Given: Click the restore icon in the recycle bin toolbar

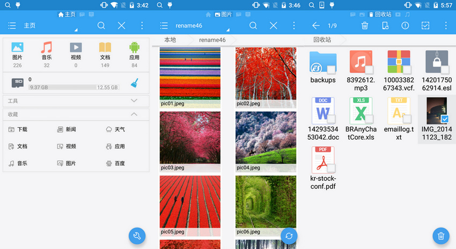Looking at the screenshot, I should coord(385,26).
